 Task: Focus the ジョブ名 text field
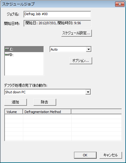(x=57, y=14)
